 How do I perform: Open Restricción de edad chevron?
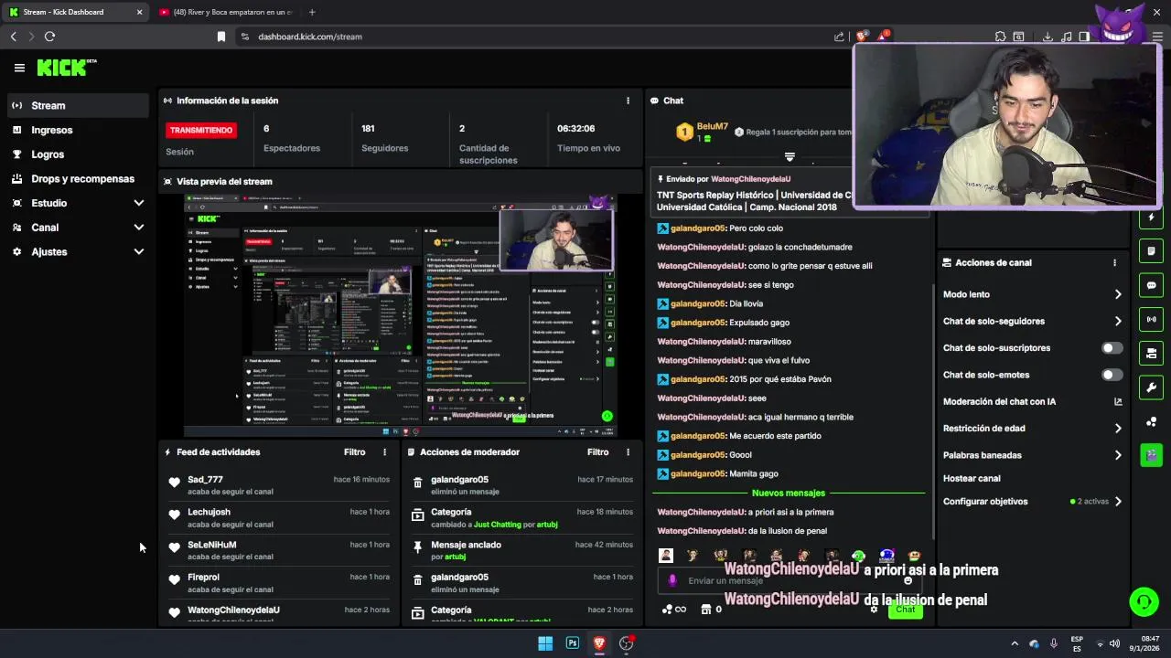1118,428
